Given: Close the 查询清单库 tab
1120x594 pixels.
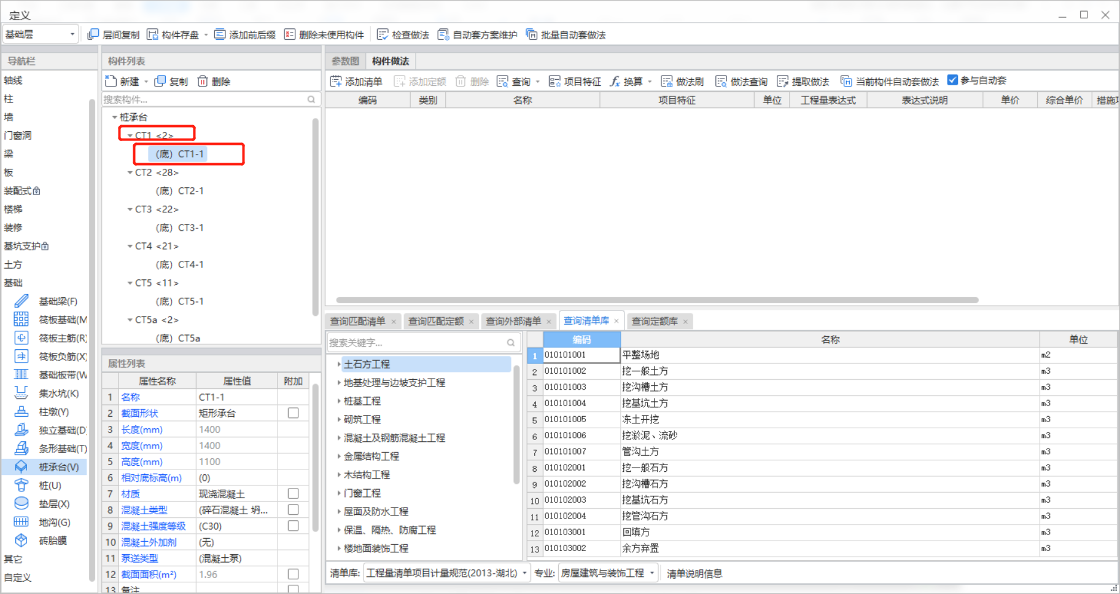Looking at the screenshot, I should click(616, 320).
